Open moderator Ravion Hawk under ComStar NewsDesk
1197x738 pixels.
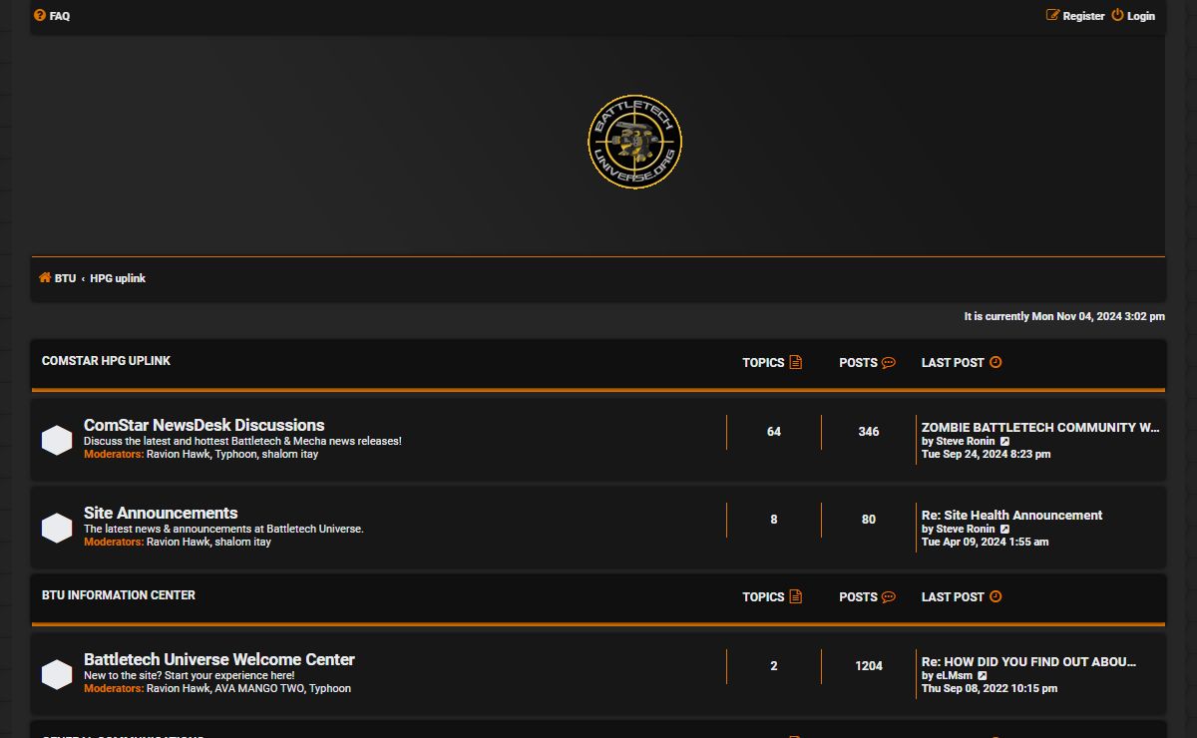(178, 454)
